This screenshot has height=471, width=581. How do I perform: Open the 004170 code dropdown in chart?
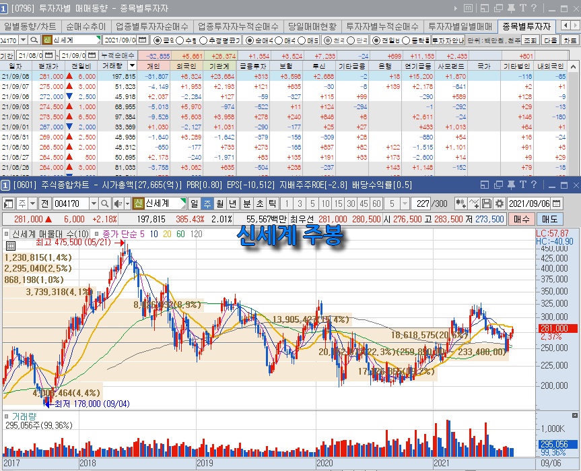[x=94, y=203]
